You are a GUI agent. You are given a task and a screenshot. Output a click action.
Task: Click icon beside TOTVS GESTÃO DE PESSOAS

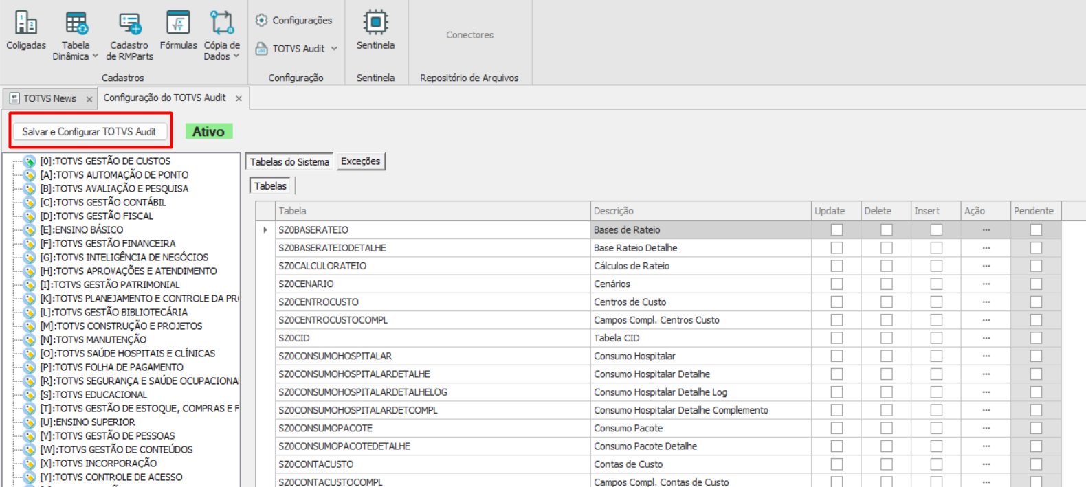pos(30,436)
